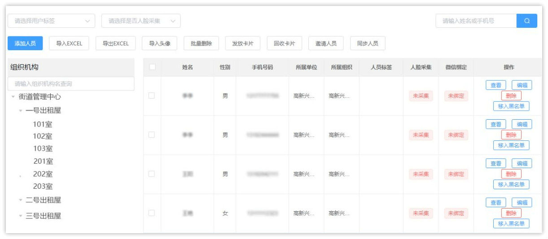Open the 请选择用户标签 dropdown
Image resolution: width=548 pixels, height=239 pixels.
pos(51,21)
